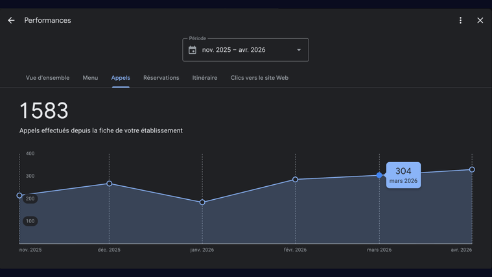Expand the Période dropdown arrow
The image size is (492, 277).
click(x=299, y=50)
